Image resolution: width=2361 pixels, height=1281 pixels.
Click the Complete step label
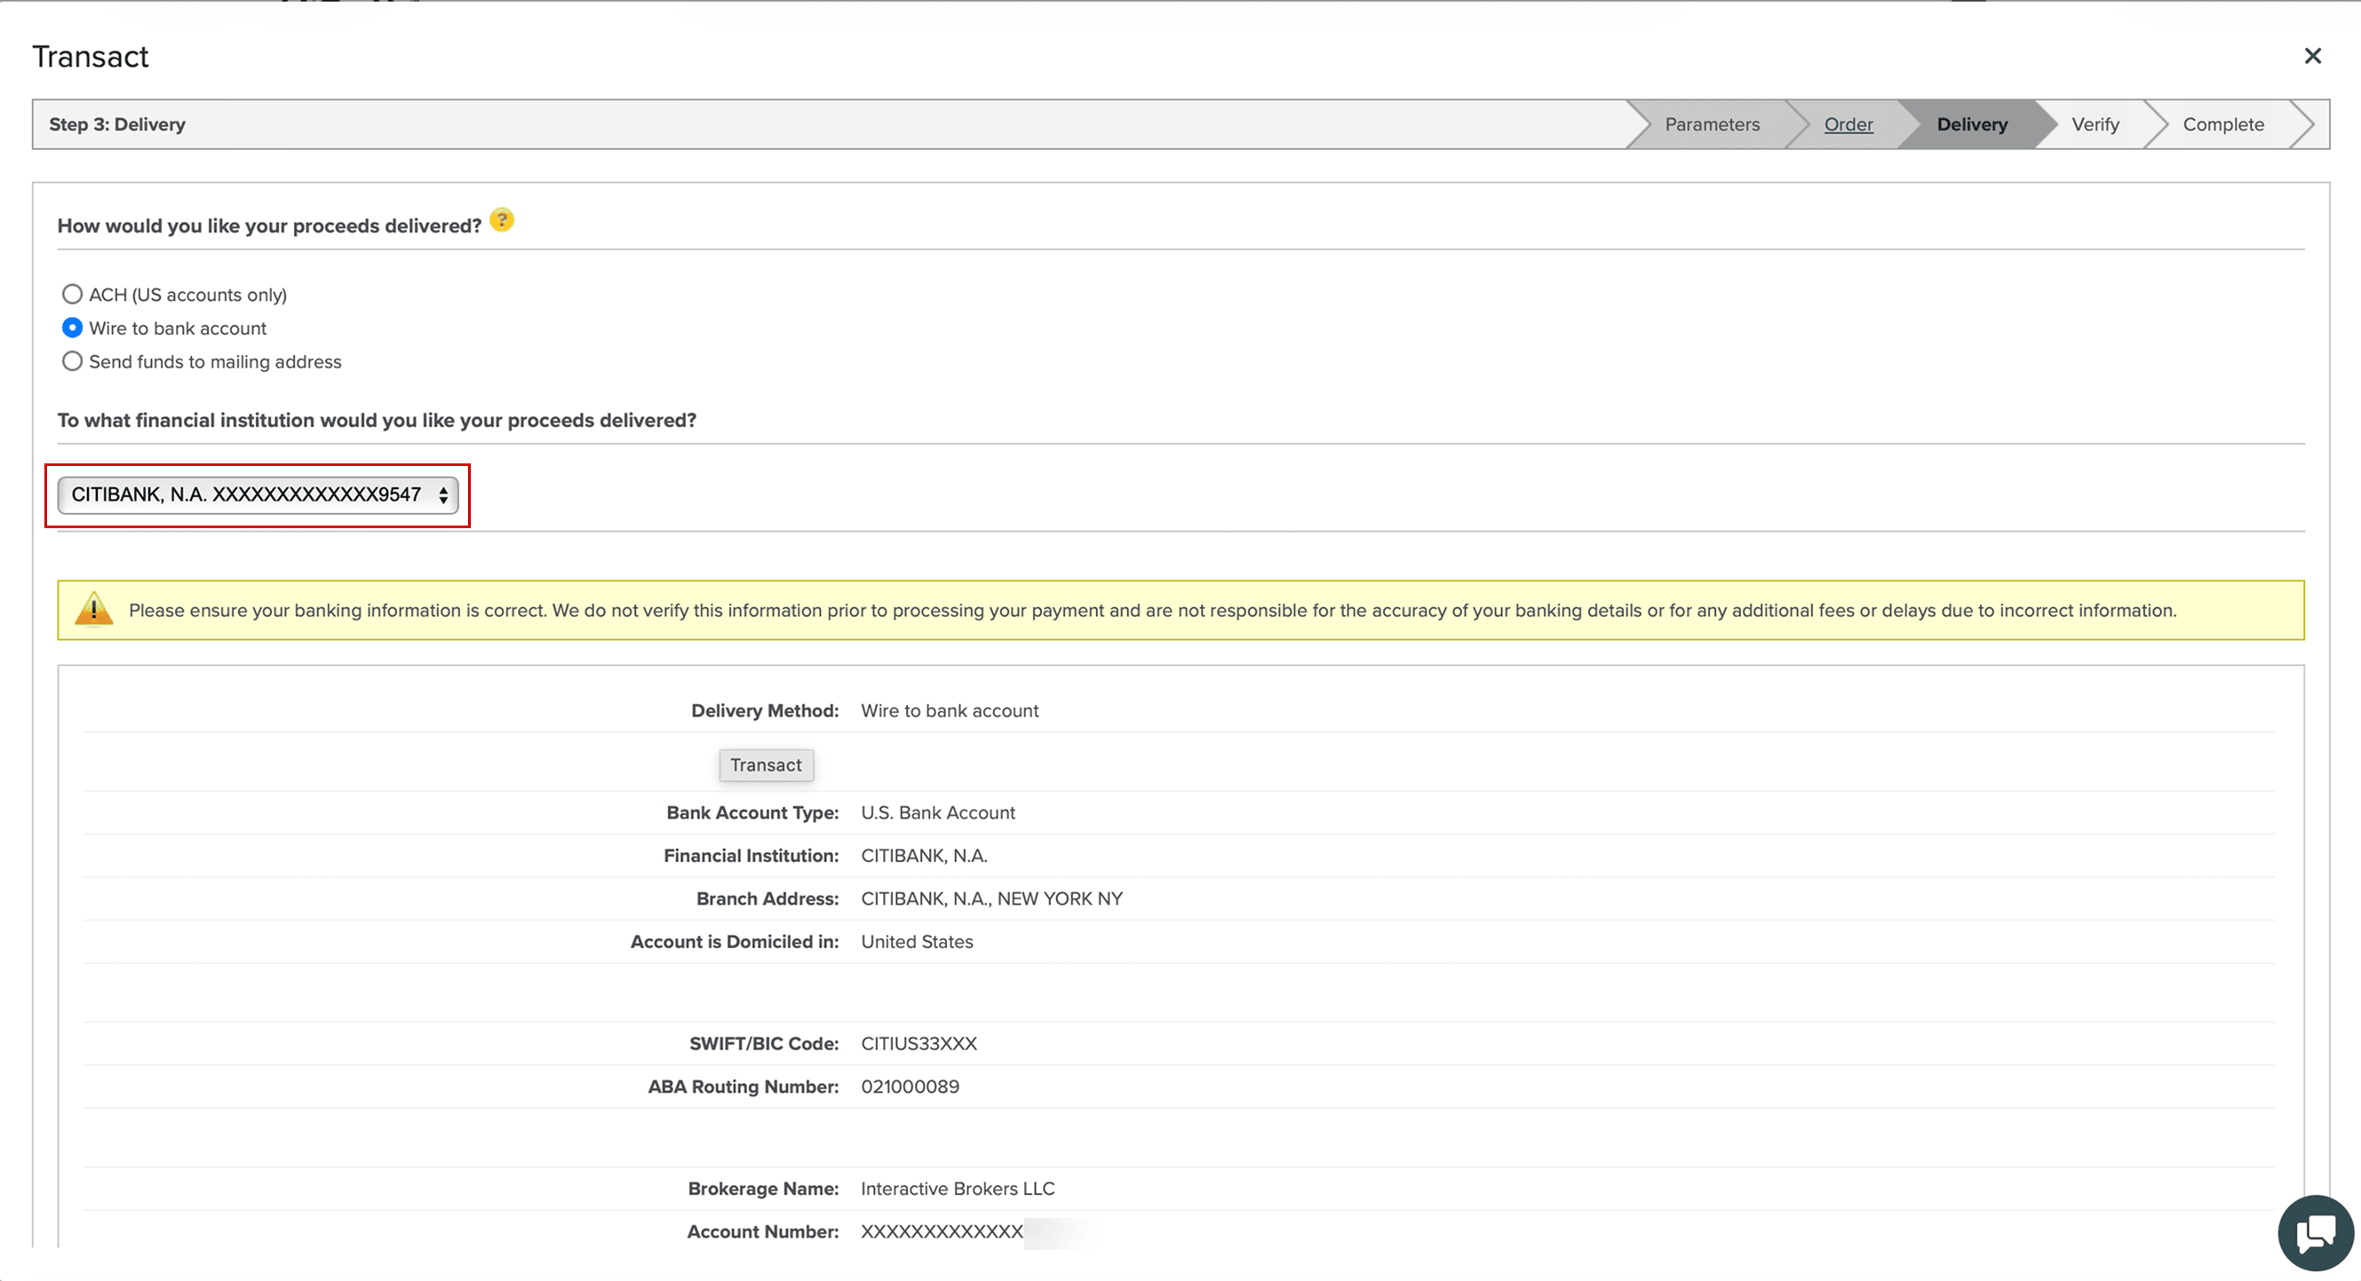(2222, 124)
